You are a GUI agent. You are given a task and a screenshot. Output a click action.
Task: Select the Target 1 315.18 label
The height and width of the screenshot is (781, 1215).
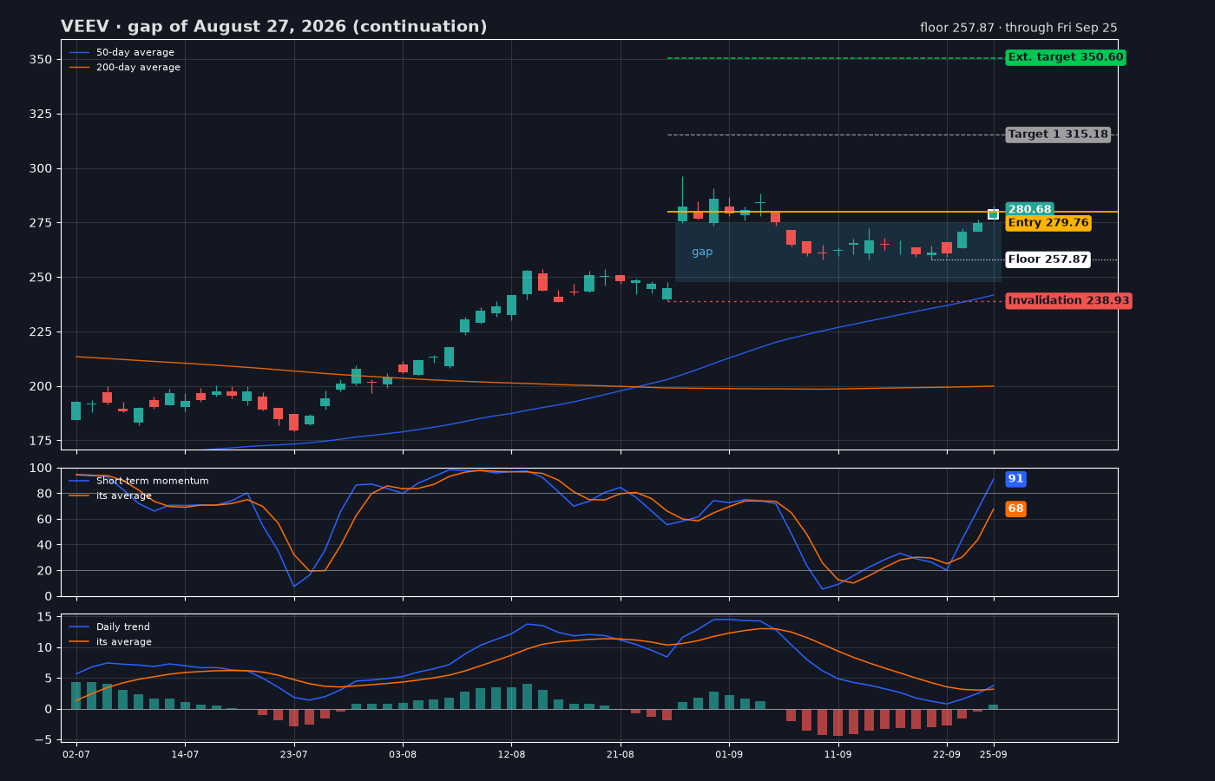[1058, 135]
